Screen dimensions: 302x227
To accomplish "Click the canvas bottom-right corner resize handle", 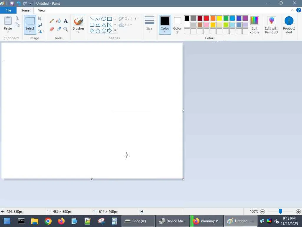I will click(x=183, y=179).
